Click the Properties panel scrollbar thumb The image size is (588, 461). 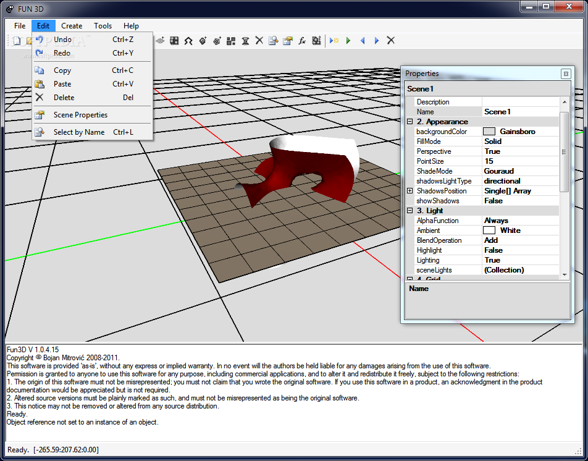[565, 152]
